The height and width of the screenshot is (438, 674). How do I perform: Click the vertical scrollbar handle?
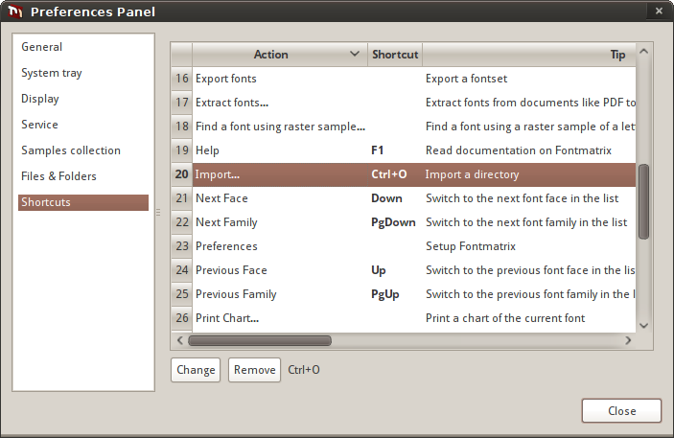[x=643, y=201]
